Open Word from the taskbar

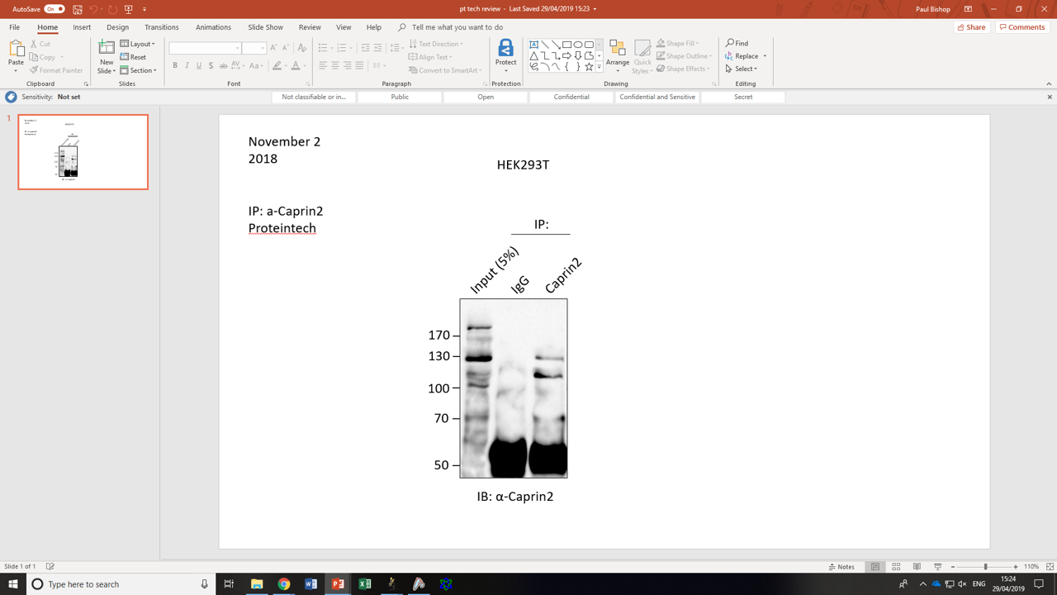pyautogui.click(x=310, y=584)
